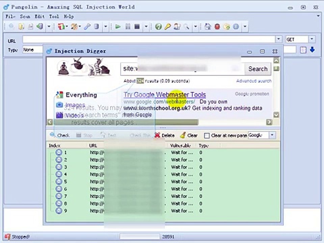Click the green exit door toolbar icon
The image size is (324, 243).
click(40, 26)
